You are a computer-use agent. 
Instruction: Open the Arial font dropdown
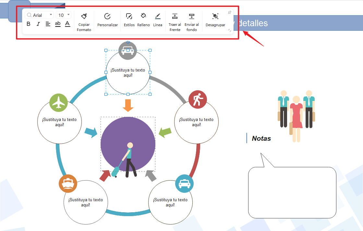50,15
